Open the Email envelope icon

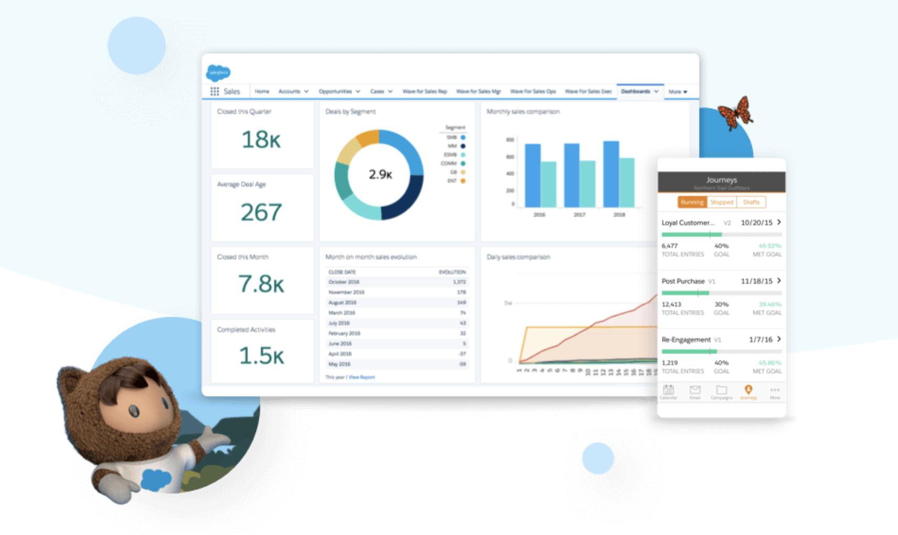coord(695,390)
